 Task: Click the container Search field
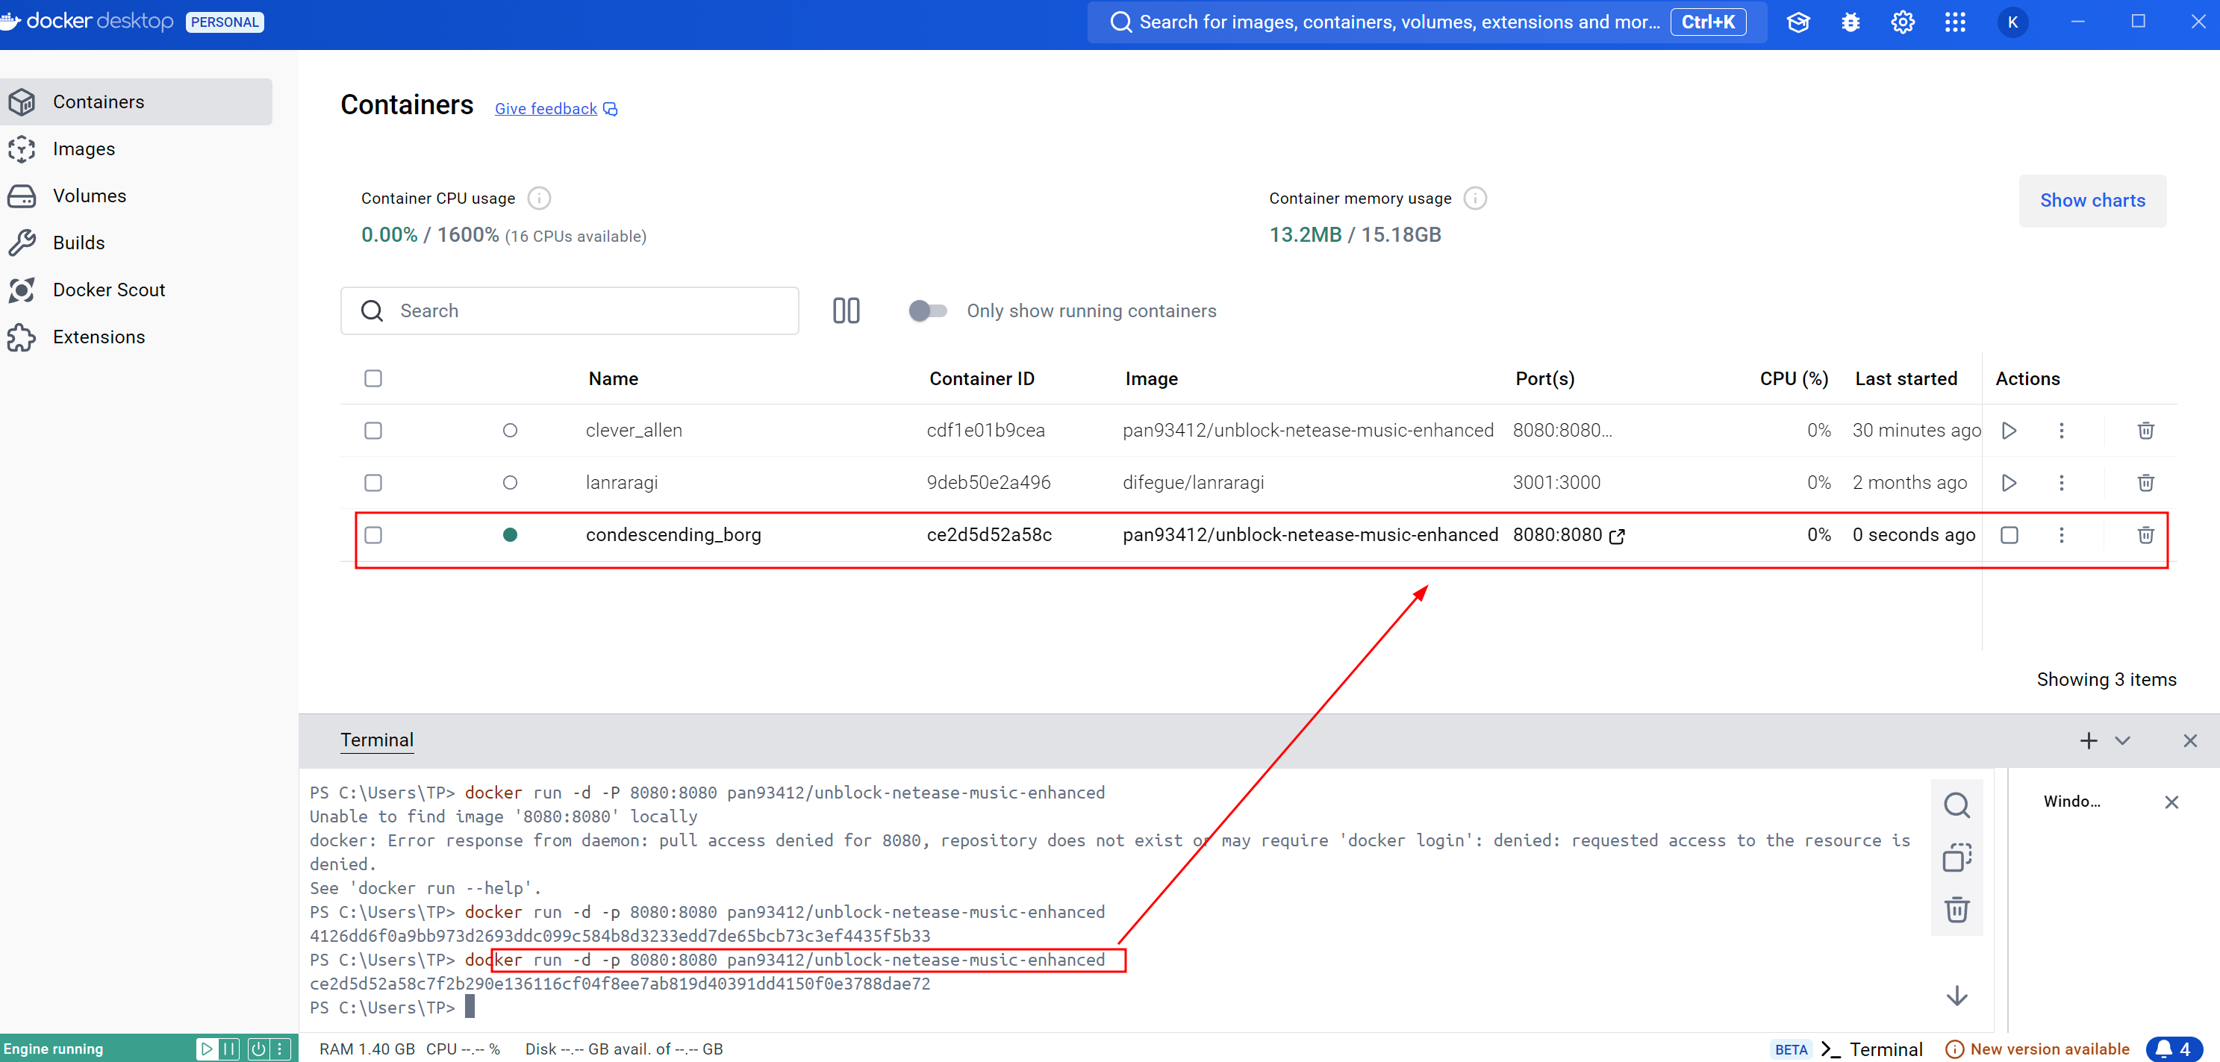[x=569, y=311]
